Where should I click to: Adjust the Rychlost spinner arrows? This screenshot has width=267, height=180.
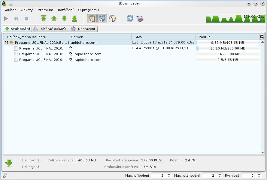(x=259, y=175)
